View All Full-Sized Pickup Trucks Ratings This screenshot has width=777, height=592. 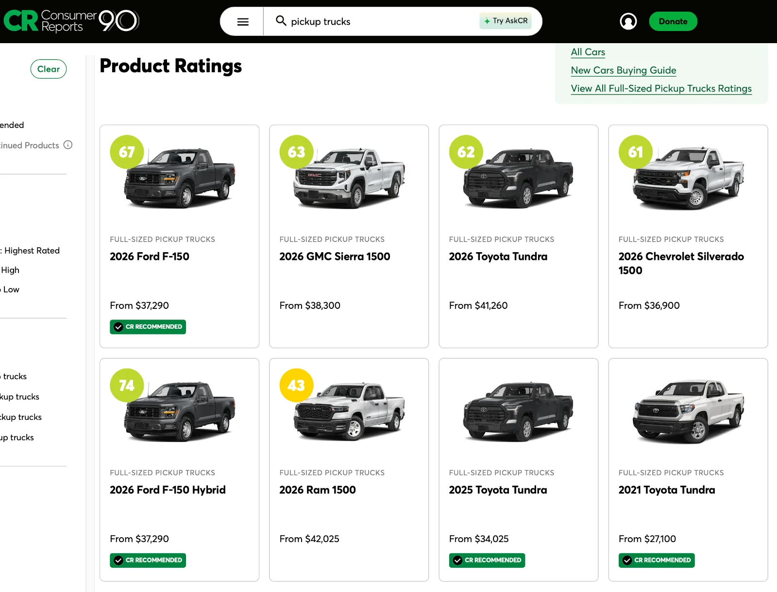[661, 89]
